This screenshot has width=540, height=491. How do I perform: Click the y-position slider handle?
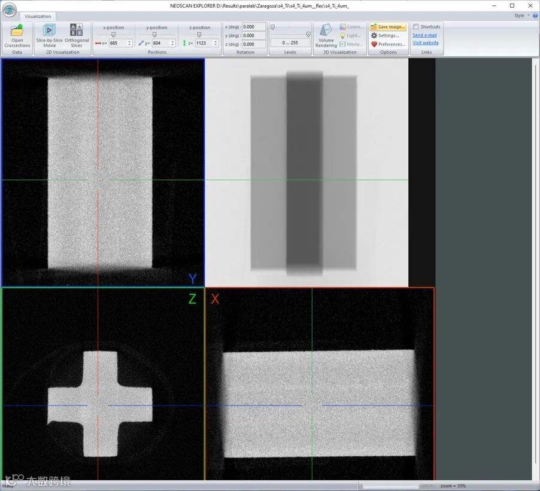point(155,35)
